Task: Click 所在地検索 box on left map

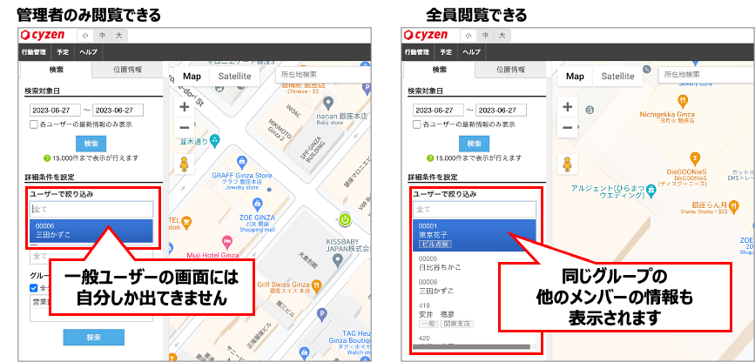Action: pyautogui.click(x=322, y=75)
